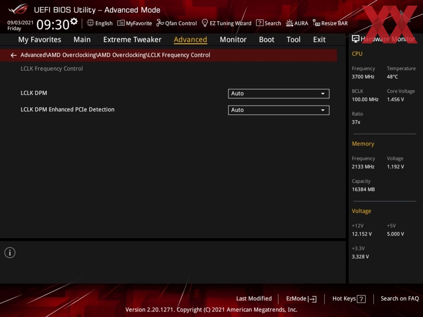Open AURA lighting icon
Image resolution: width=423 pixels, height=317 pixels.
tap(289, 23)
